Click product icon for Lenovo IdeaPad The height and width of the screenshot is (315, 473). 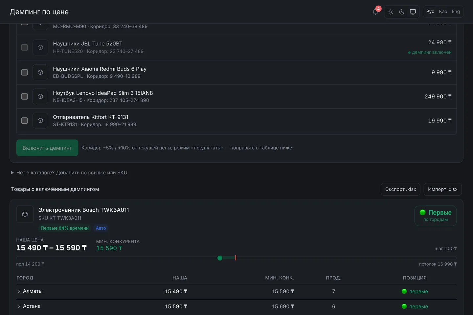(x=40, y=96)
